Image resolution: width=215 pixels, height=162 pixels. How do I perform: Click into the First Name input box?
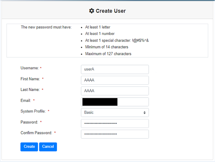click(x=115, y=80)
